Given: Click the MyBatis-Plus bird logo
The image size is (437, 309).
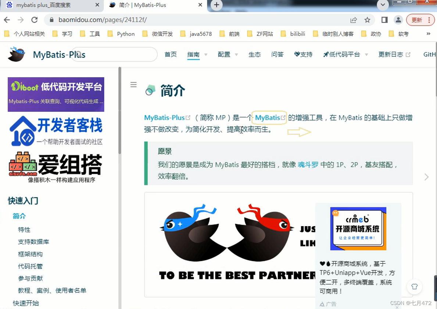Looking at the screenshot, I should 15,54.
